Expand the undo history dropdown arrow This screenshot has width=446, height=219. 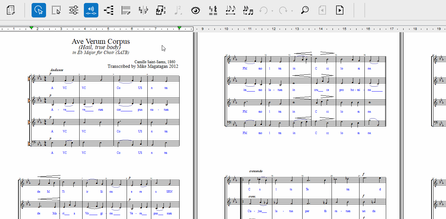(272, 11)
